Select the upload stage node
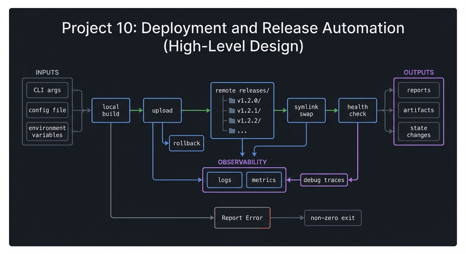466x254 pixels. pos(162,110)
